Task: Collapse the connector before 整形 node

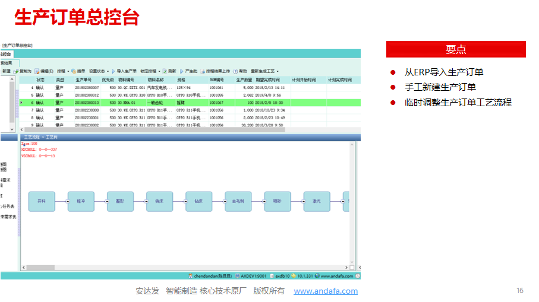Action: tap(107, 202)
